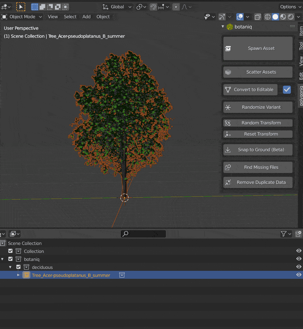
Task: Switch to Wireframe shading
Action: point(268,17)
